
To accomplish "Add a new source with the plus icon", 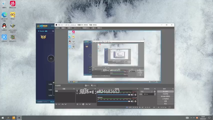I will click(77, 104).
